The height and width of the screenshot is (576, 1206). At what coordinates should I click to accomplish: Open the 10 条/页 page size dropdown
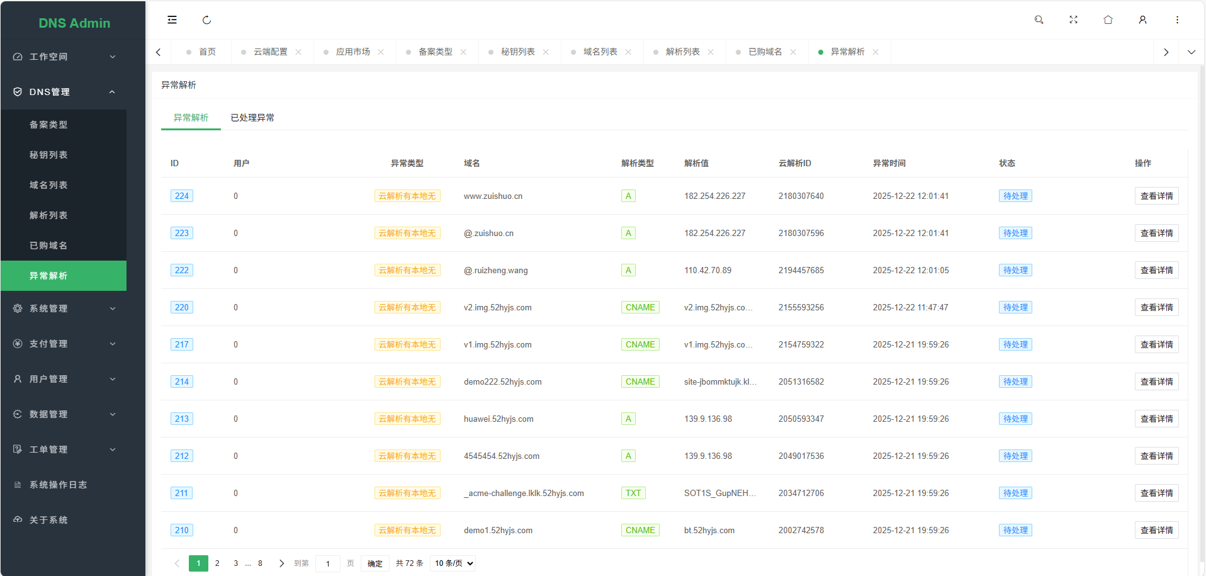pyautogui.click(x=454, y=563)
